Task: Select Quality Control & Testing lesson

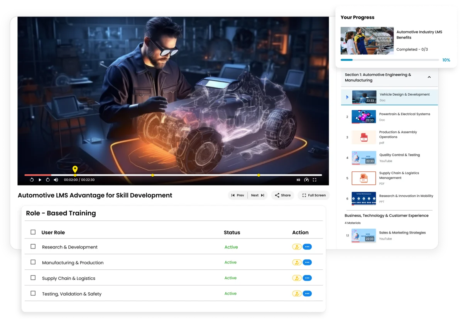Action: [399, 155]
